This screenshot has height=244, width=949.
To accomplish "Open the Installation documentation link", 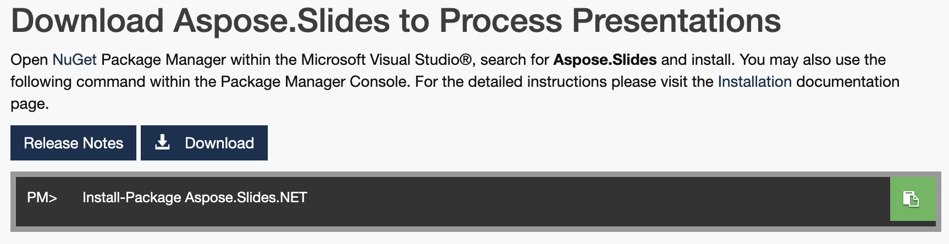I will click(754, 81).
